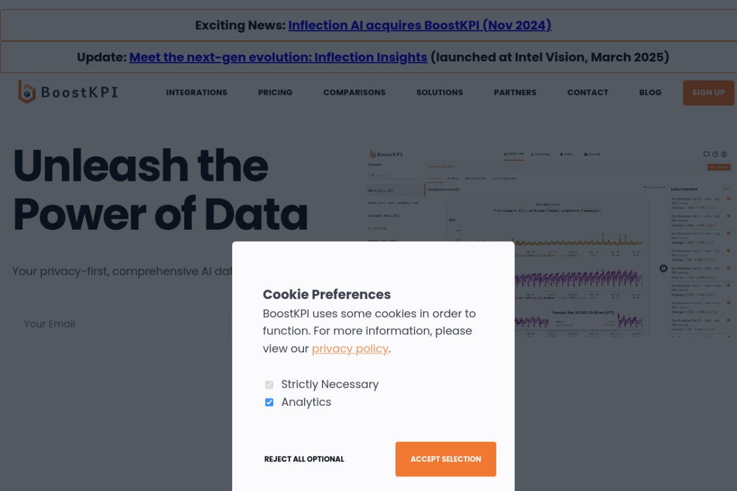Click the BoostKPI hexagon logo
Screen dimensions: 737x491
pyautogui.click(x=26, y=92)
